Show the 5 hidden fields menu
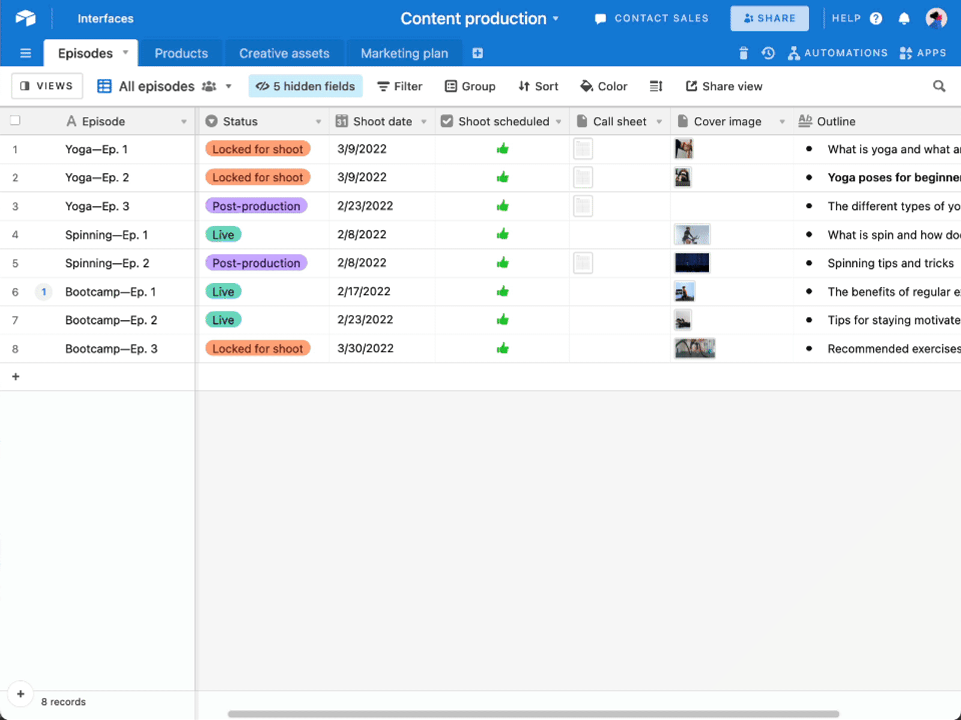This screenshot has height=720, width=961. coord(306,86)
